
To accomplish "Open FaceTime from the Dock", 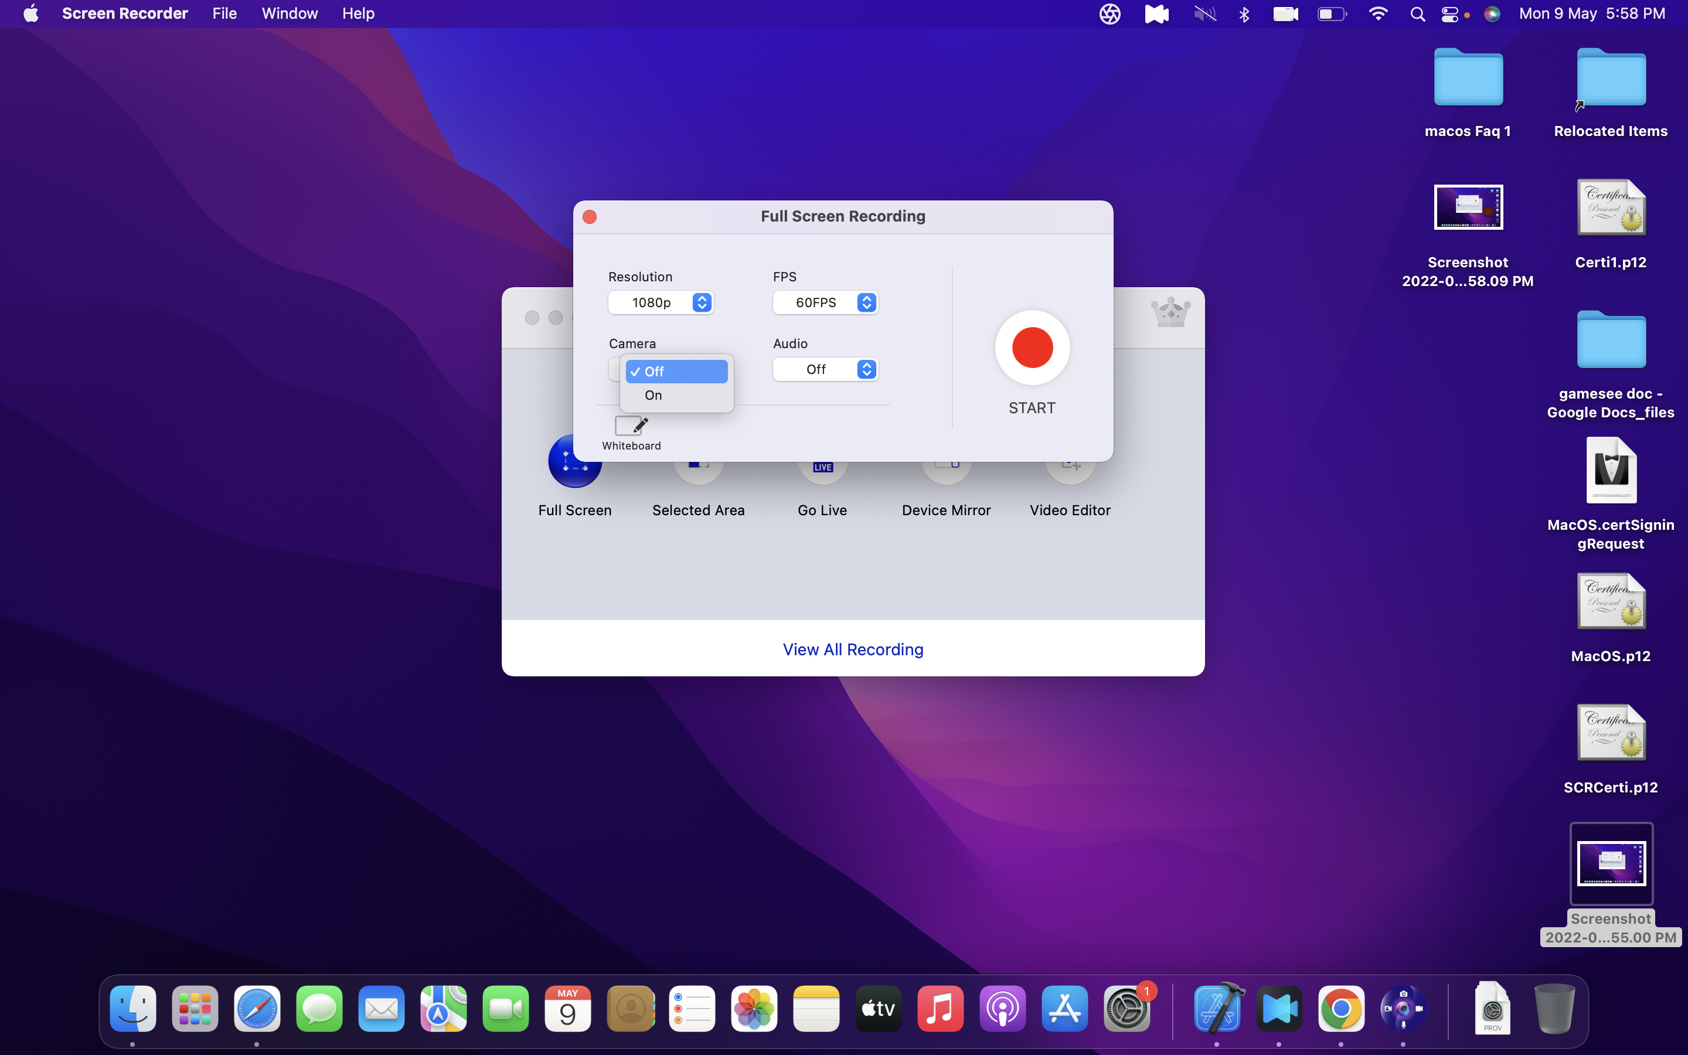I will 505,1008.
